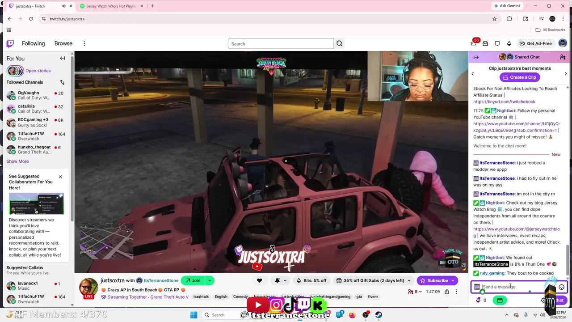Screen dimensions: 572x322
Task: Open the tinyurl twitchebook link
Action: pyautogui.click(x=504, y=102)
